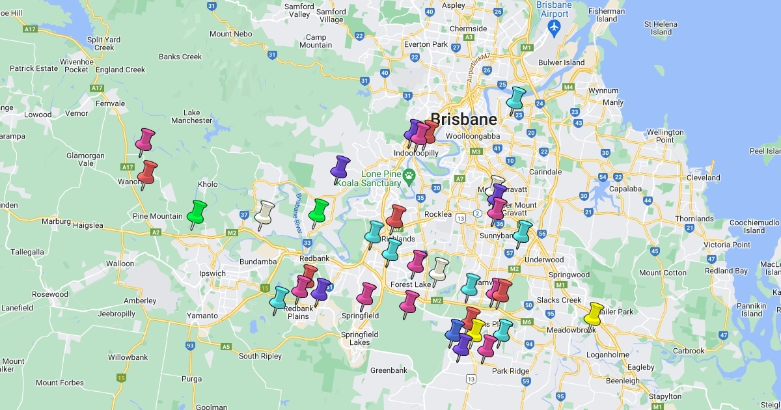Open the magenta pin above Springfield
This screenshot has width=781, height=410.
(366, 294)
